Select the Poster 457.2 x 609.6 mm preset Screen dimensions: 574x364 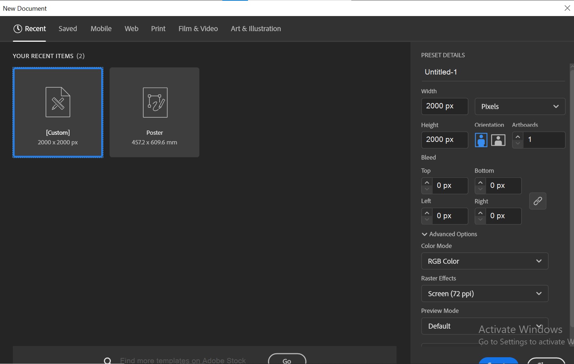154,112
